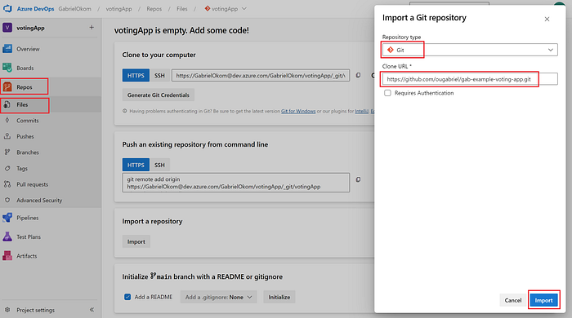Open the Add a .gitignore dropdown

point(218,297)
